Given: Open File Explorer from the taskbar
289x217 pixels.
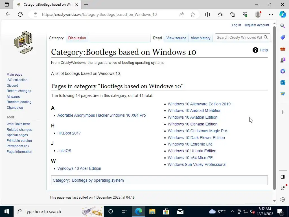Looking at the screenshot, I should [x=152, y=211].
